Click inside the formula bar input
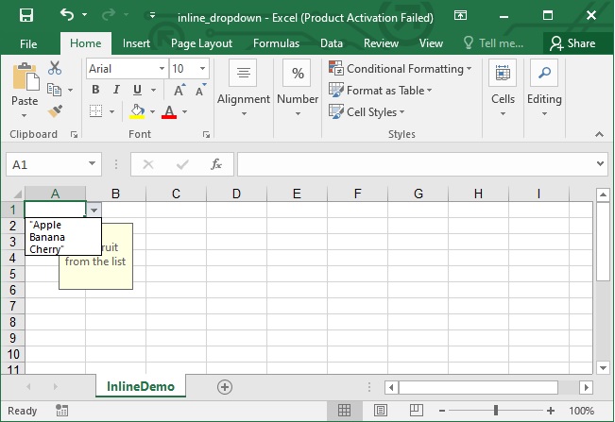 [x=416, y=164]
